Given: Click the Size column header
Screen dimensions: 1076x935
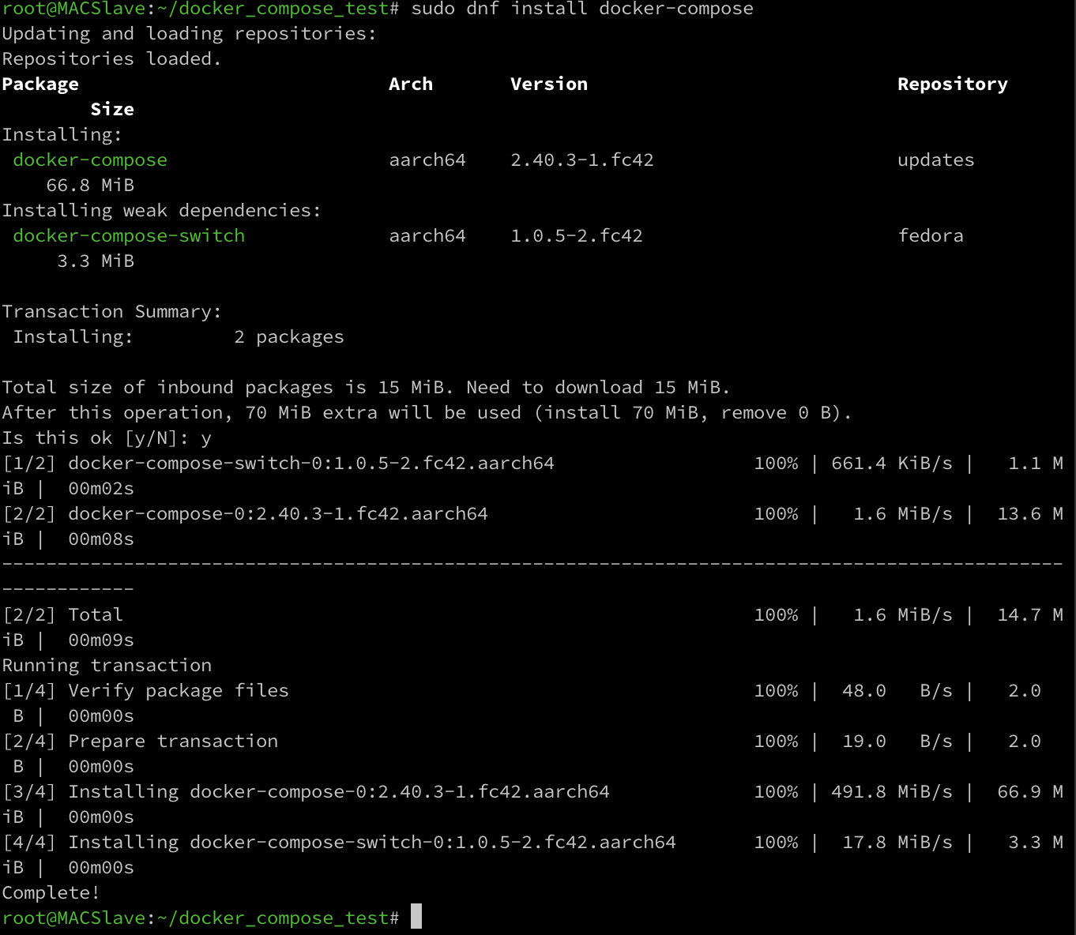Looking at the screenshot, I should tap(112, 109).
